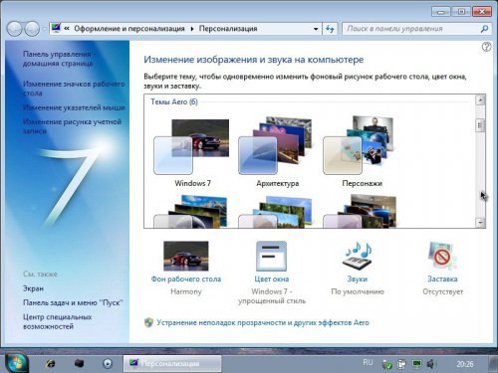Click the Sounds music notes icon
Viewport: 498px width, 373px height.
pyautogui.click(x=358, y=256)
